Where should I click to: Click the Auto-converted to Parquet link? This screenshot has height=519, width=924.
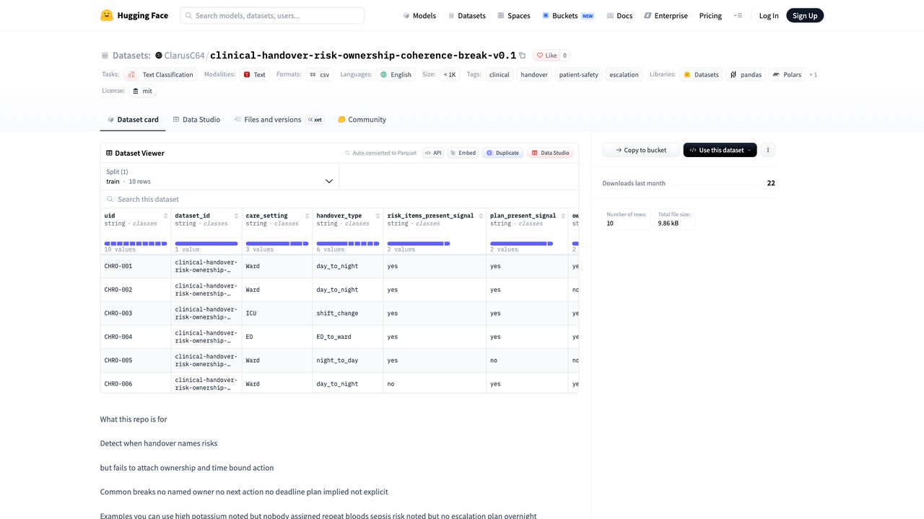380,153
